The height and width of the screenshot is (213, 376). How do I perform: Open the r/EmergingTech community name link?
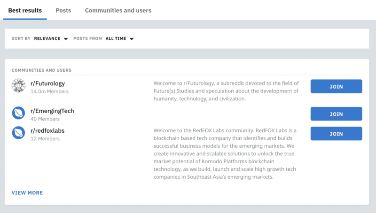(x=52, y=111)
